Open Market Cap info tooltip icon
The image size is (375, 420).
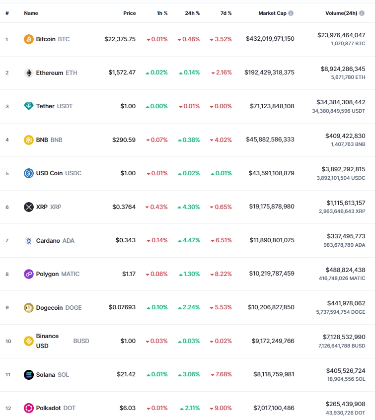(291, 13)
